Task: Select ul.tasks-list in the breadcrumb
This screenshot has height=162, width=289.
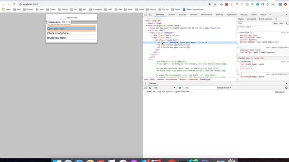Action: tap(193, 80)
